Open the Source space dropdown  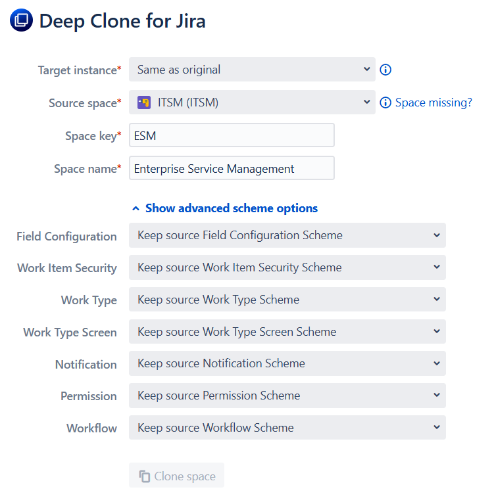(x=252, y=103)
